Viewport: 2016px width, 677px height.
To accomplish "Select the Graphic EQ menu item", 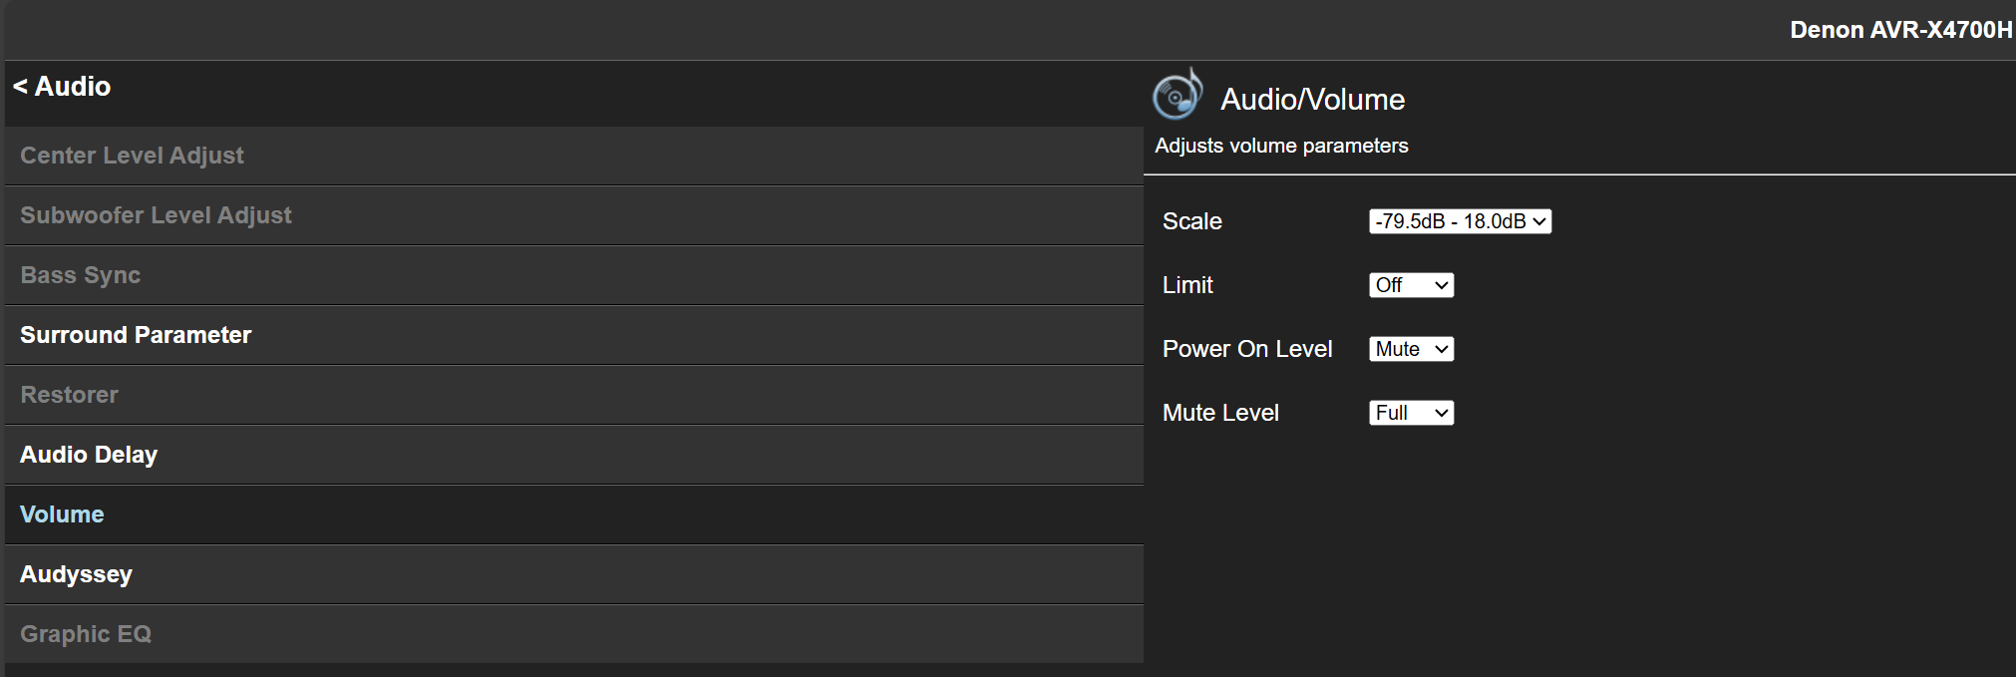I will pos(86,634).
